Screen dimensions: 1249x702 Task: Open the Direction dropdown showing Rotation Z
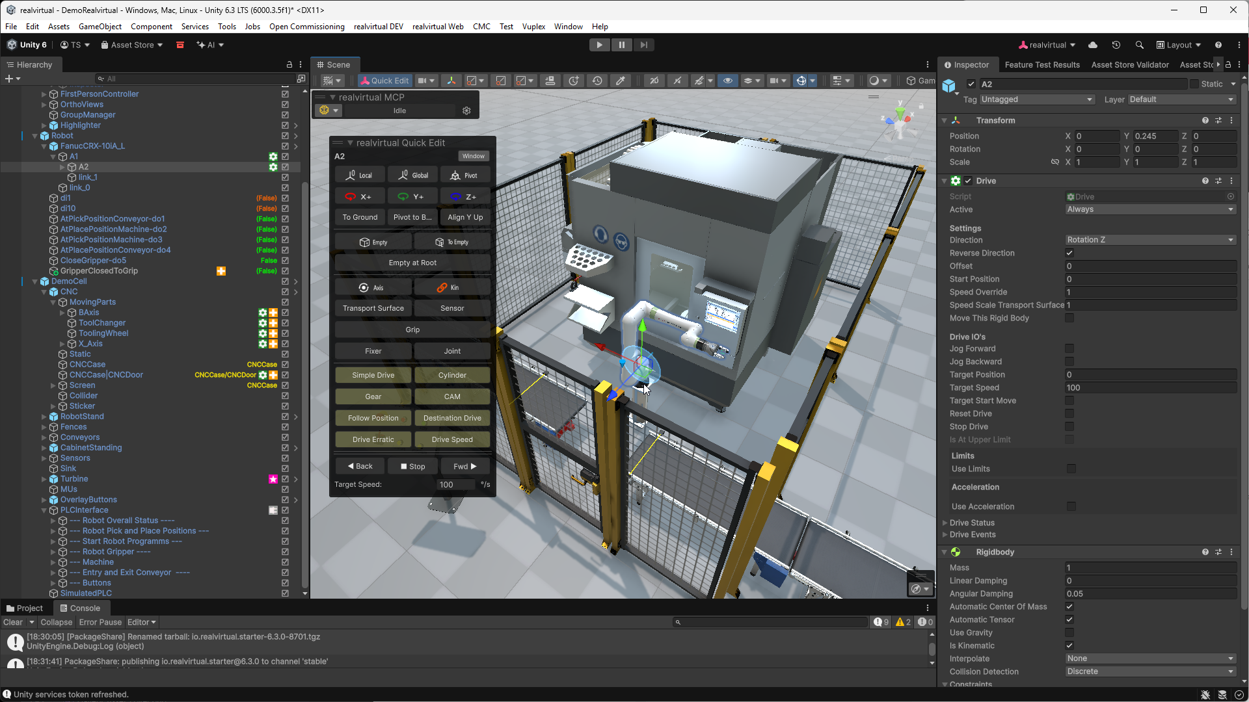[1149, 240]
